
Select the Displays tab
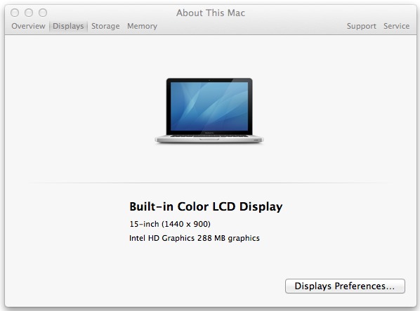point(68,26)
